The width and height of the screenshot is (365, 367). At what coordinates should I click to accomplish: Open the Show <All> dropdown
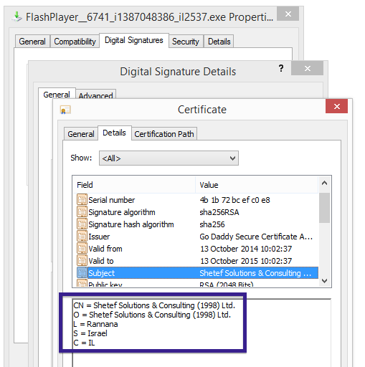pyautogui.click(x=169, y=158)
